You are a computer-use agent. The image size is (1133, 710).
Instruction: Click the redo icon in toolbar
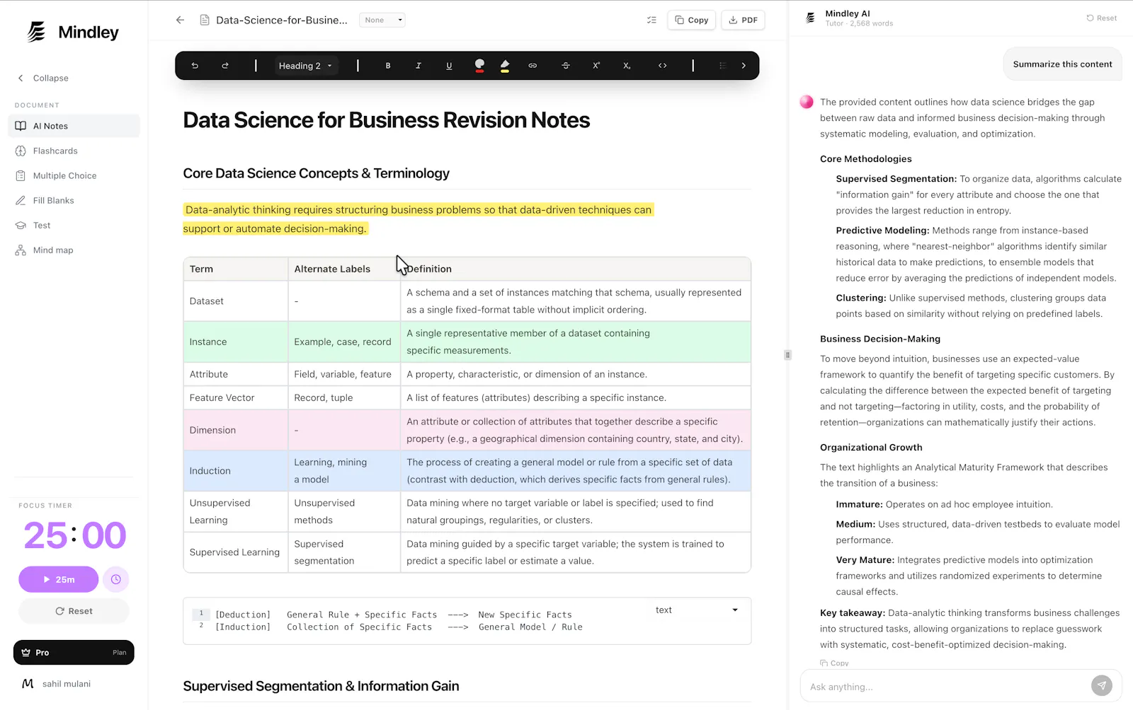225,66
